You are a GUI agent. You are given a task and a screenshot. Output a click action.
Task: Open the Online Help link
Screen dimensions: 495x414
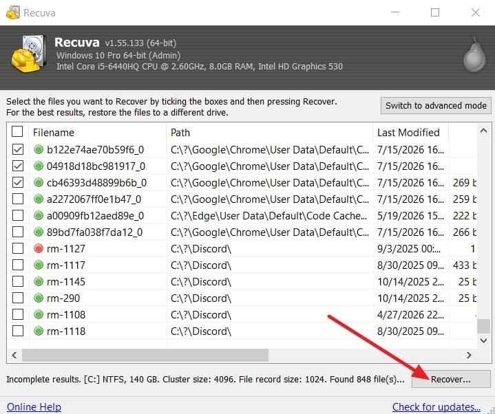point(34,406)
